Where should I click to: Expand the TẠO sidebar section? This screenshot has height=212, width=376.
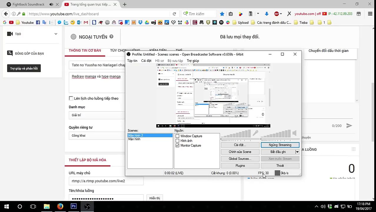pyautogui.click(x=56, y=34)
